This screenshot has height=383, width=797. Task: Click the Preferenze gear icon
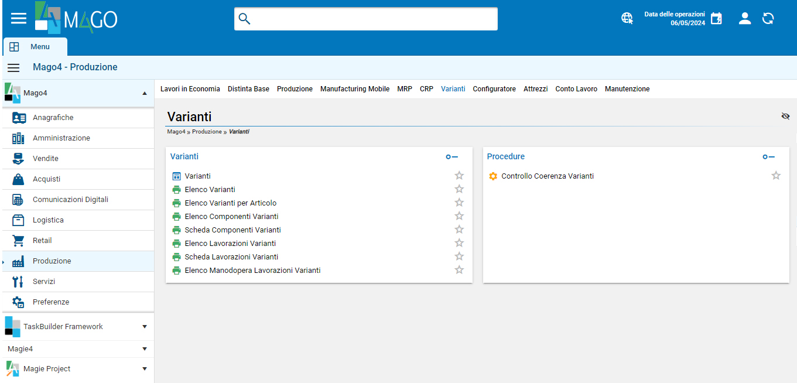coord(18,302)
